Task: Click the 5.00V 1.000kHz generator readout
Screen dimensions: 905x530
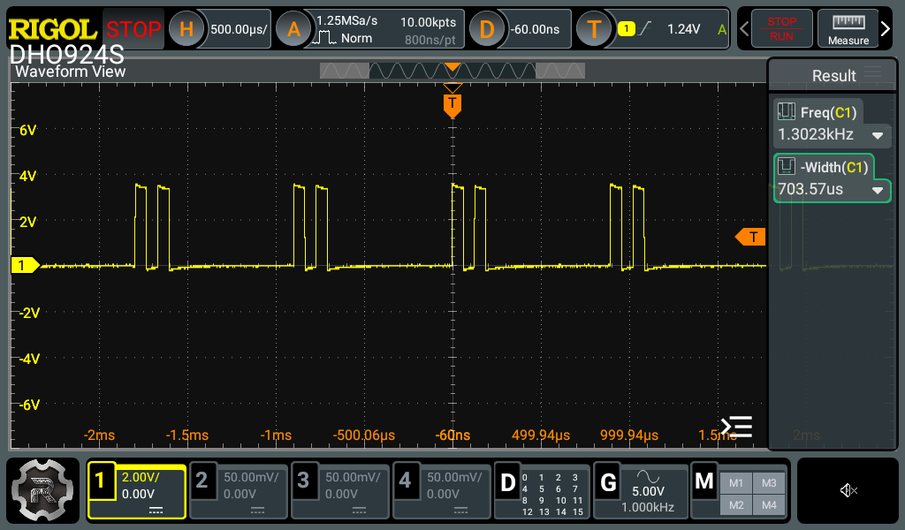Action: [x=648, y=499]
